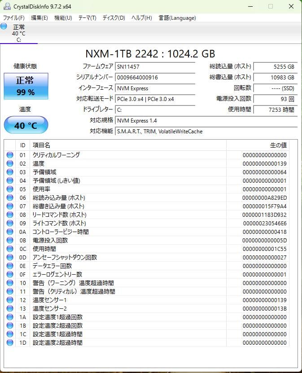Click status orb for row 04 予備領域 (しきい値)
This screenshot has height=373, width=302.
pos(10,180)
